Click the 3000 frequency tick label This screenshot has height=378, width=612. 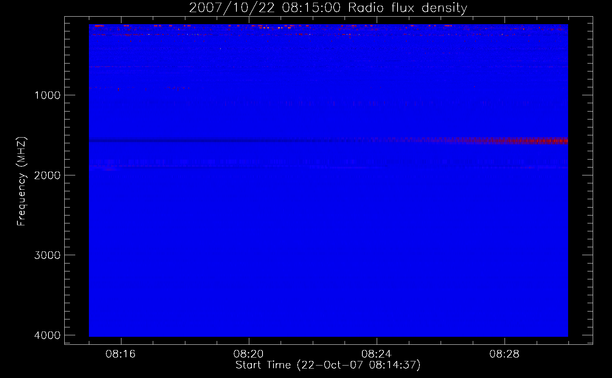pyautogui.click(x=47, y=255)
